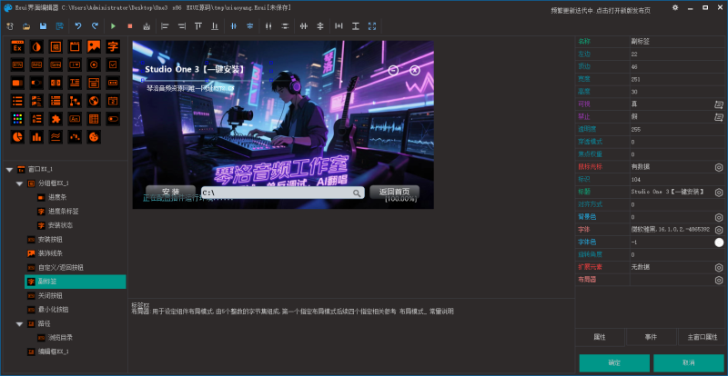728x376 pixels.
Task: Open the 扩展元素 editor gear
Action: (x=719, y=267)
